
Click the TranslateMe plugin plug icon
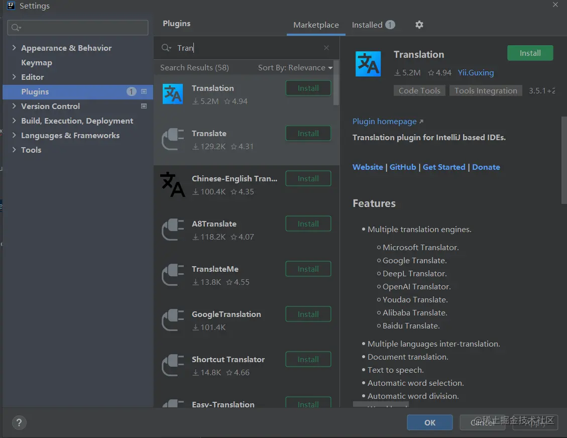[x=172, y=275]
